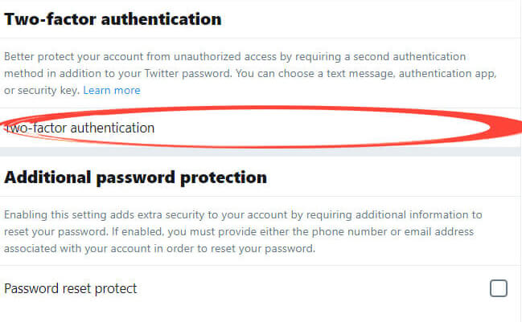This screenshot has height=322, width=522.
Task: Enable the Password reset protect checkbox
Action: pyautogui.click(x=498, y=288)
